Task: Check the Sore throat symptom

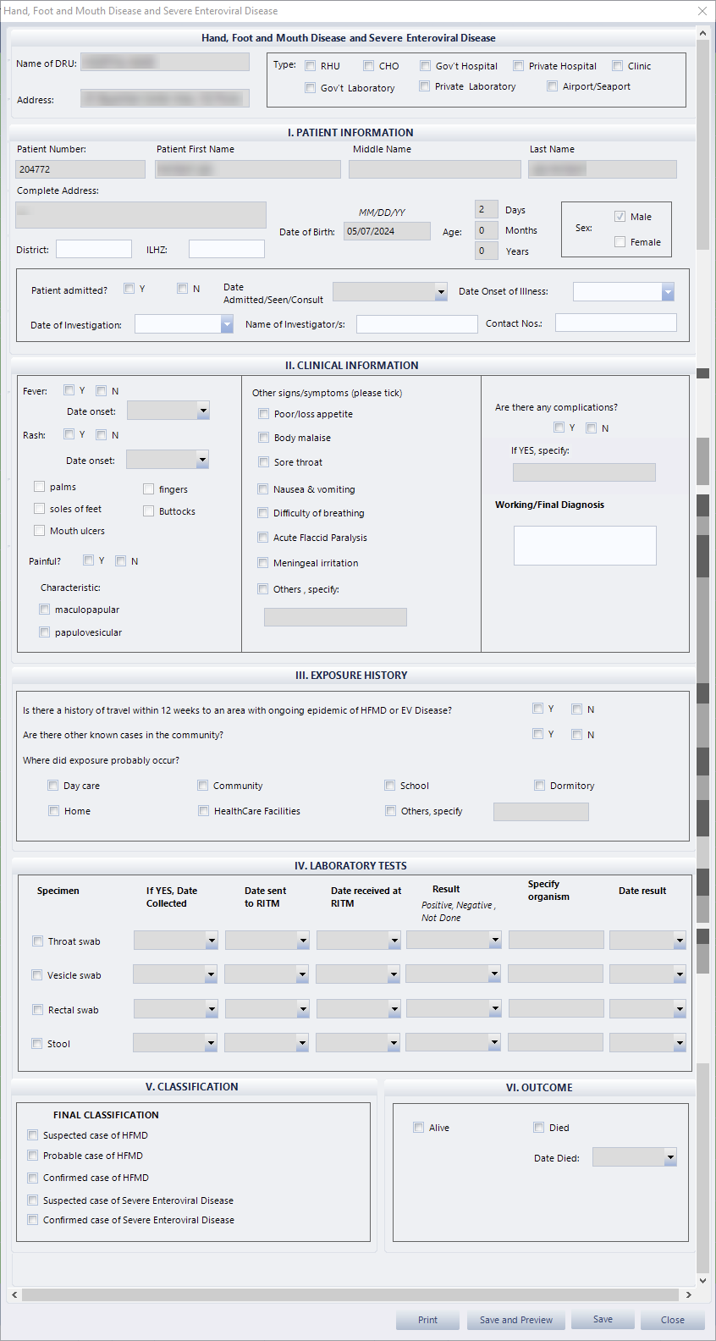Action: tap(264, 462)
